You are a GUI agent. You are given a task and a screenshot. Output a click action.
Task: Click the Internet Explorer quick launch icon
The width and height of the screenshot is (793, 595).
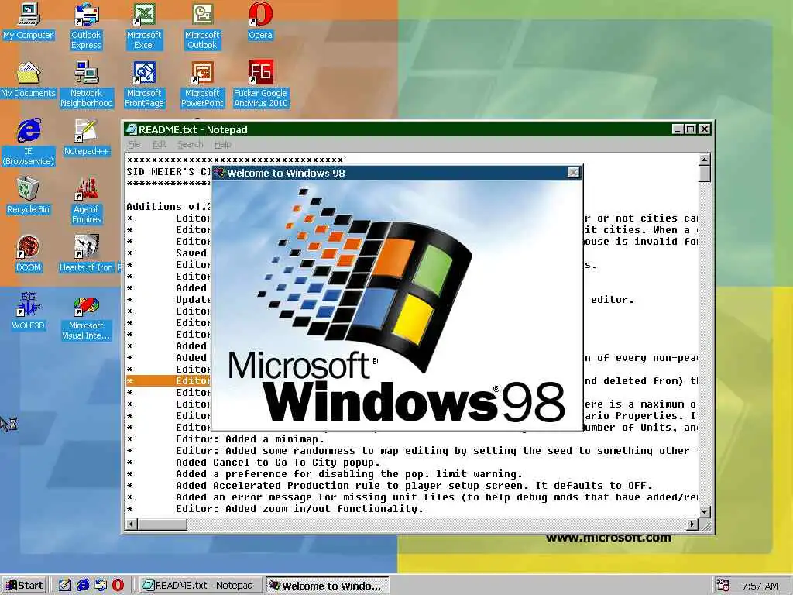point(84,585)
